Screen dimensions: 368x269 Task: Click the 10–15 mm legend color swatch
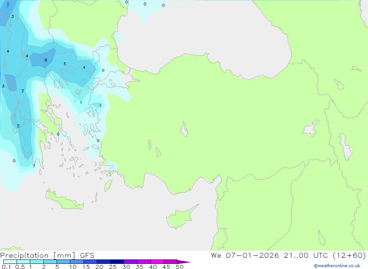coord(77,262)
